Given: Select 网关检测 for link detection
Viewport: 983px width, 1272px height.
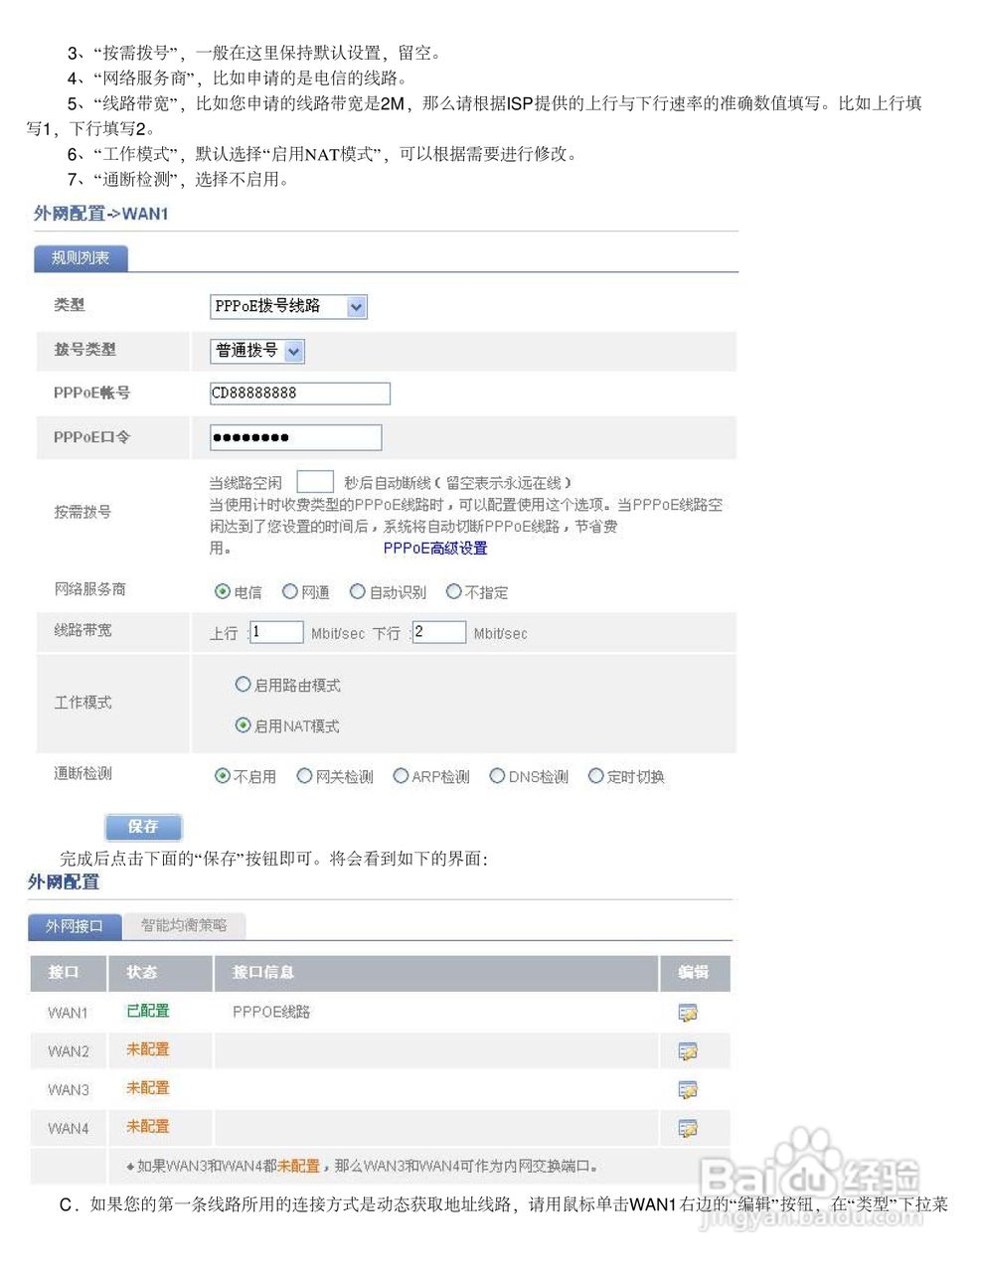Looking at the screenshot, I should click(303, 775).
